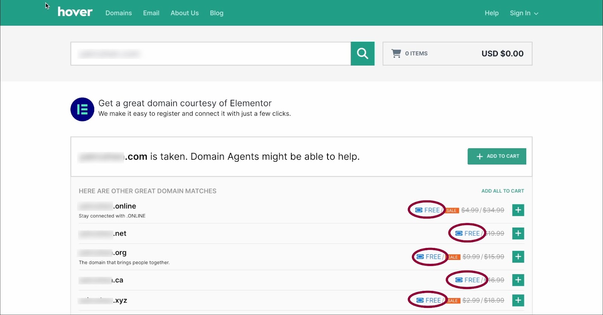603x315 pixels.
Task: Open the Domains menu
Action: click(119, 13)
